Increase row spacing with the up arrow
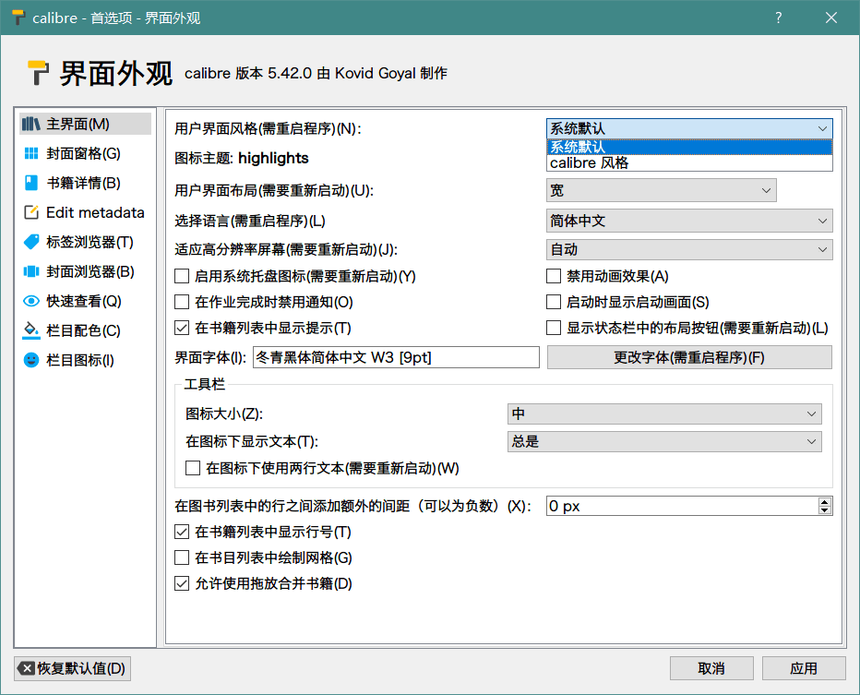Image resolution: width=860 pixels, height=695 pixels. [824, 501]
